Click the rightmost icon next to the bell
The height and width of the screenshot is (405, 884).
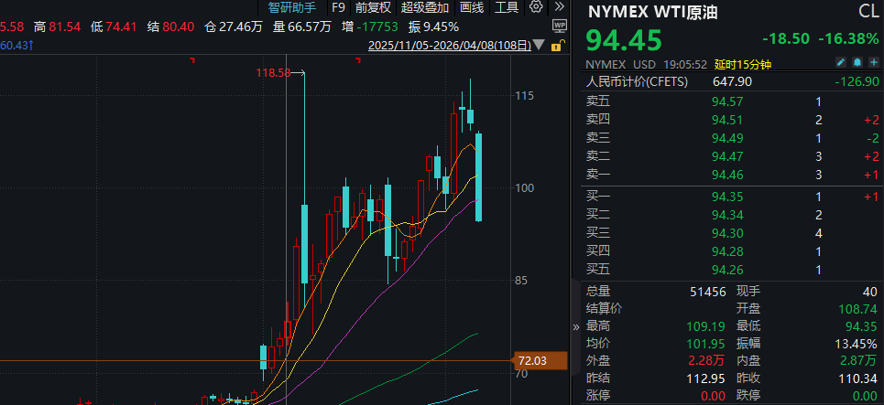click(873, 62)
